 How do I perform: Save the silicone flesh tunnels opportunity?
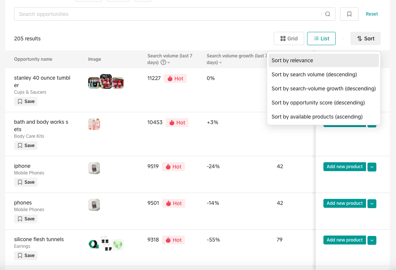click(x=26, y=256)
